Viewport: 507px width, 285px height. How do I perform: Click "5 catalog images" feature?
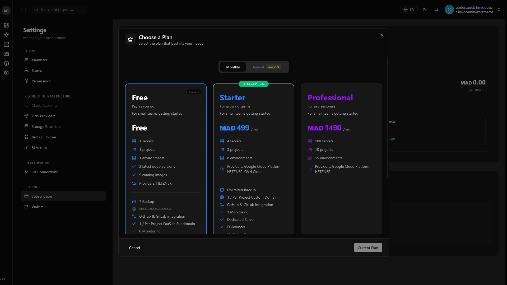coord(153,175)
